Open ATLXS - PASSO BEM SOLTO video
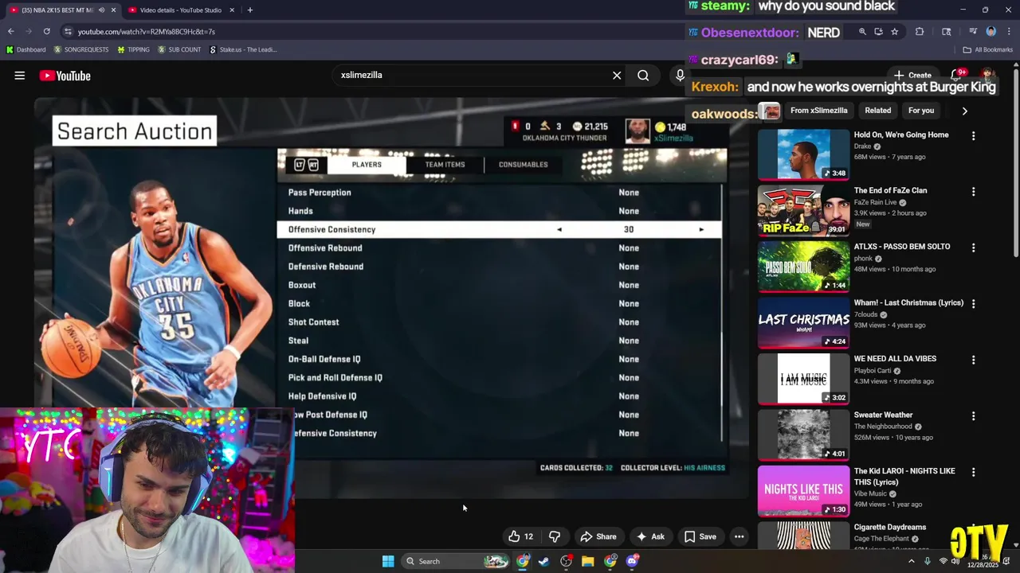Image resolution: width=1020 pixels, height=573 pixels. 803,267
